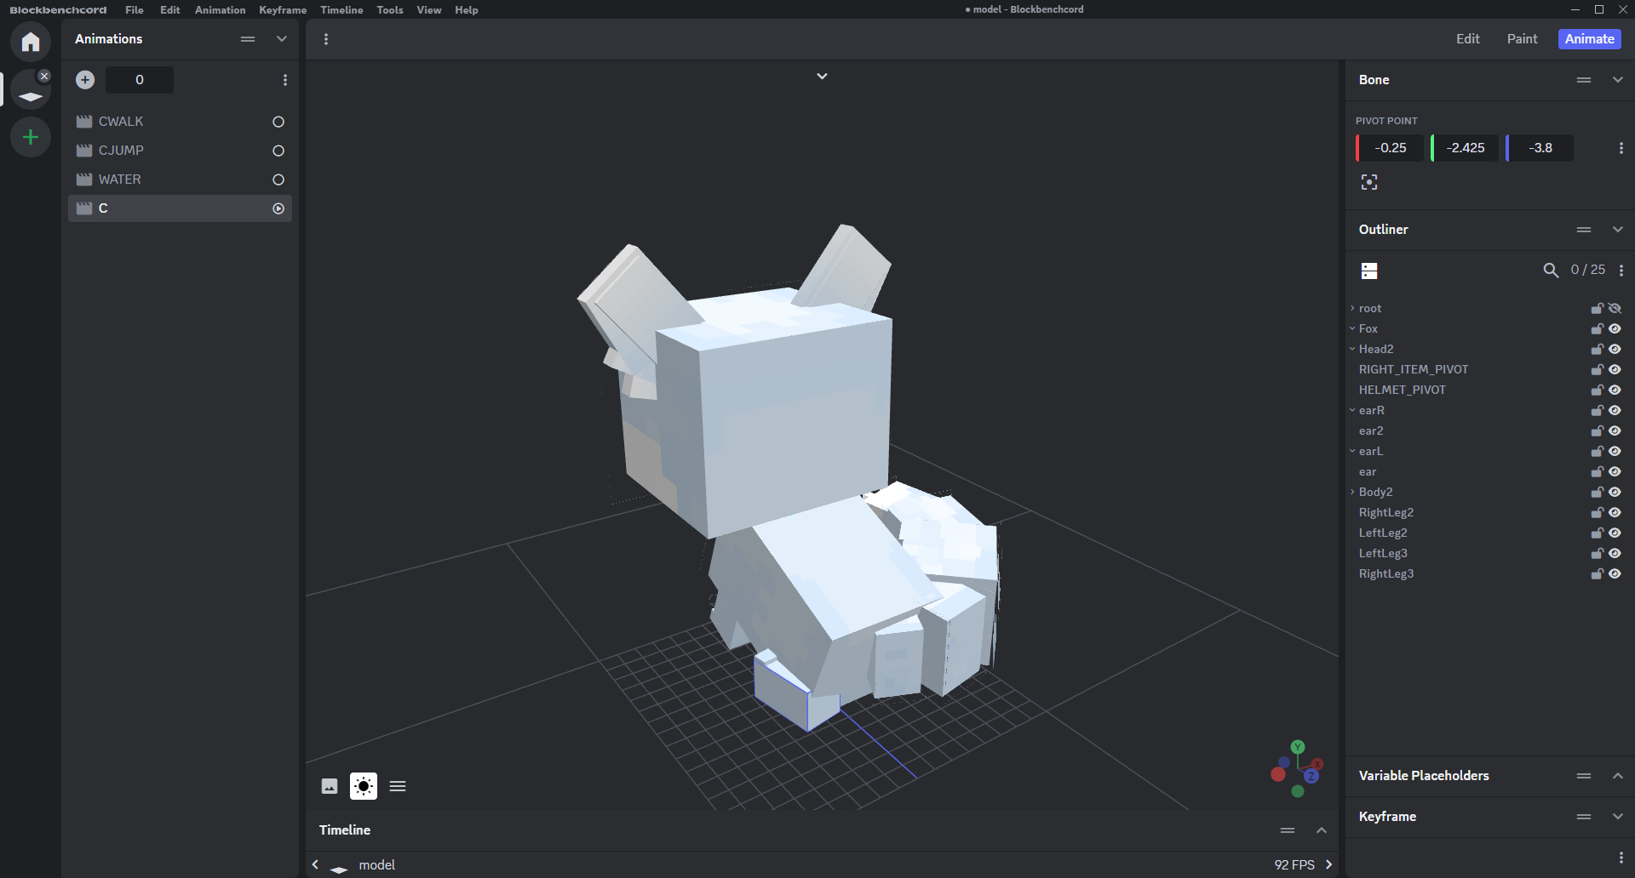Hide the Head2 bone with eye icon

[x=1615, y=350]
